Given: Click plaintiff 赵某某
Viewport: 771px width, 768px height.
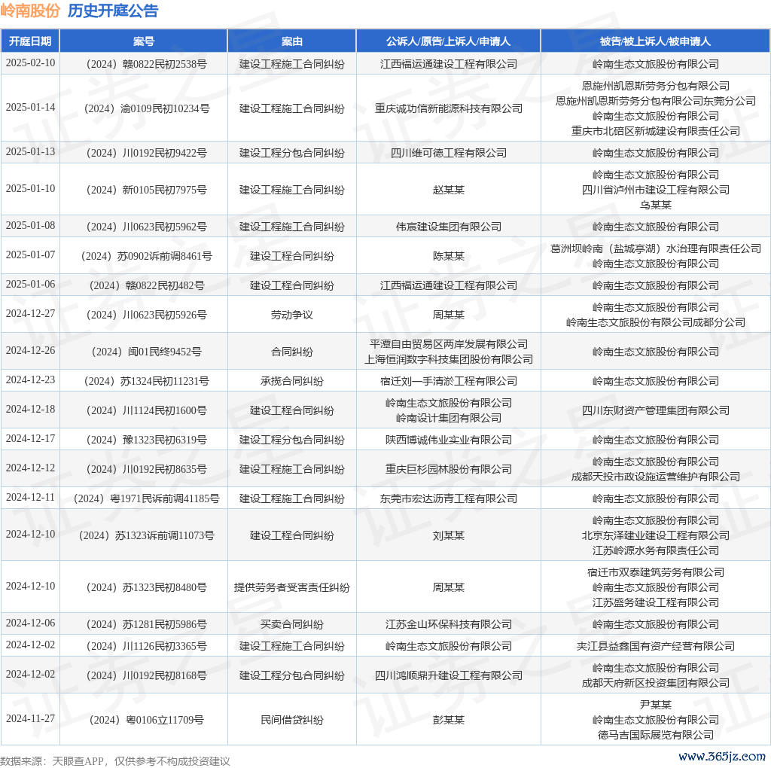Looking at the screenshot, I should pyautogui.click(x=449, y=190).
